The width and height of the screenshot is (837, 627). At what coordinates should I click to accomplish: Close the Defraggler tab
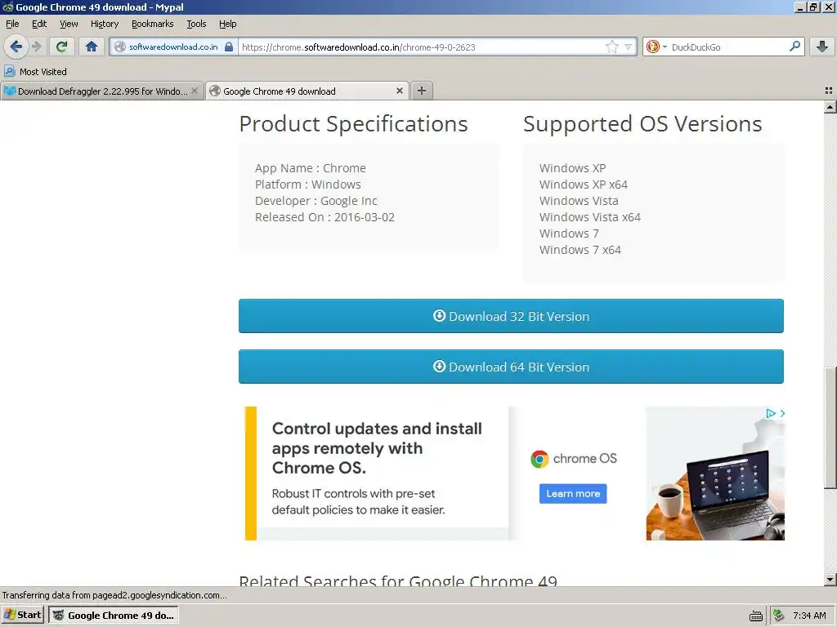pyautogui.click(x=195, y=91)
